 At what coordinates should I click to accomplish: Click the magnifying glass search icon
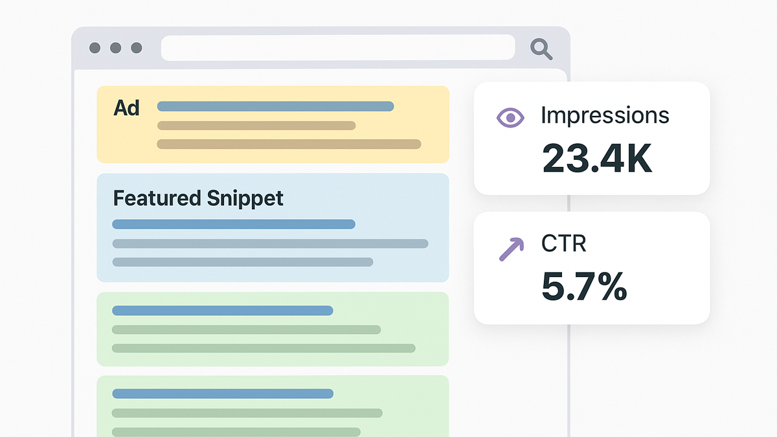541,49
